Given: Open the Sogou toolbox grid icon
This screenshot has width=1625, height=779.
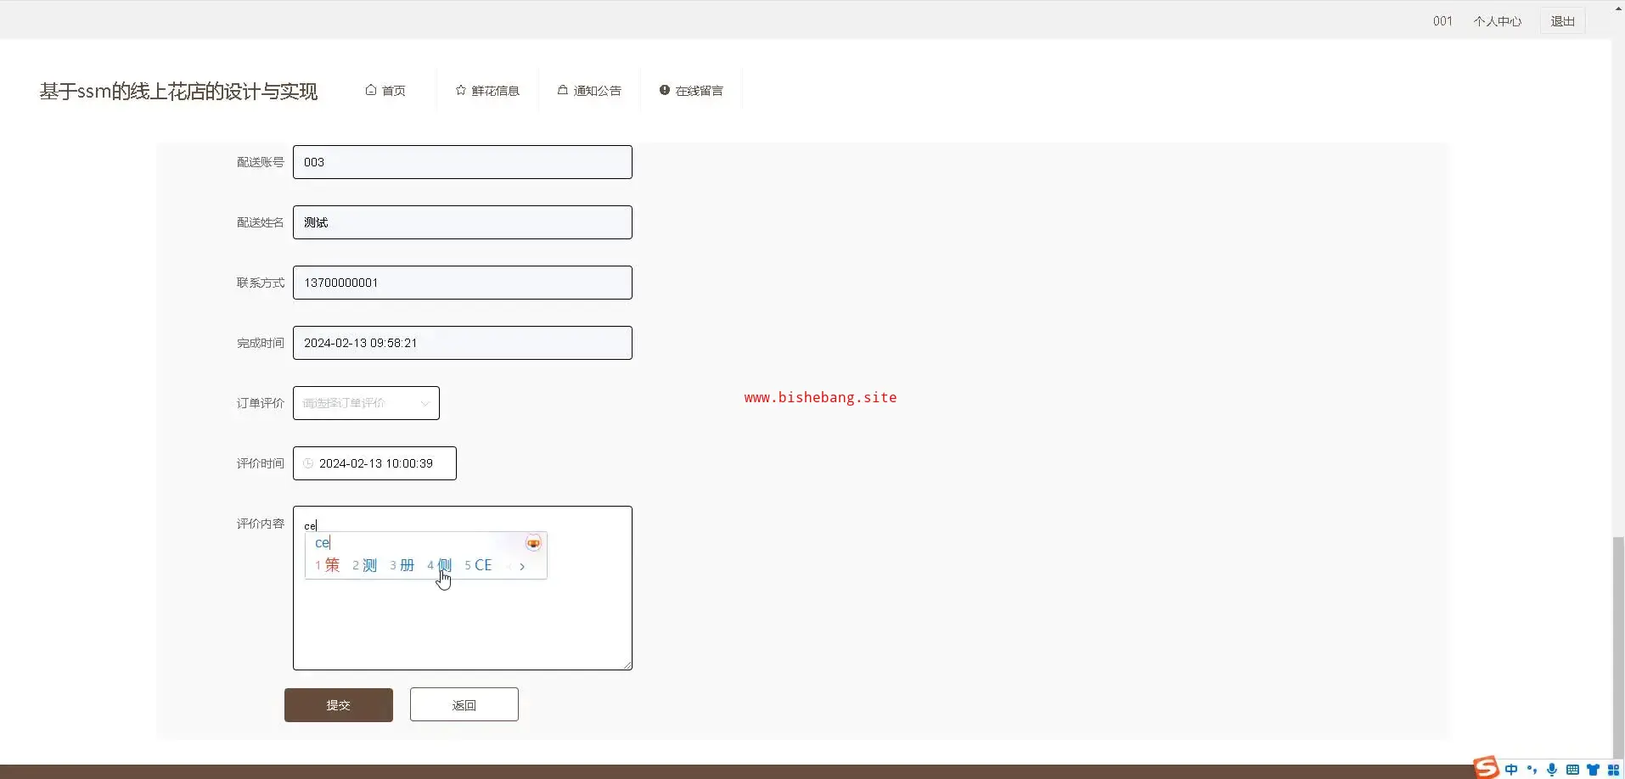Looking at the screenshot, I should (x=1613, y=770).
